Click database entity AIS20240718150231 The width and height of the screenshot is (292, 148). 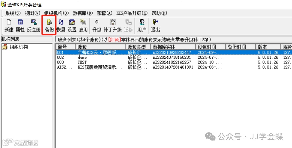(172, 58)
